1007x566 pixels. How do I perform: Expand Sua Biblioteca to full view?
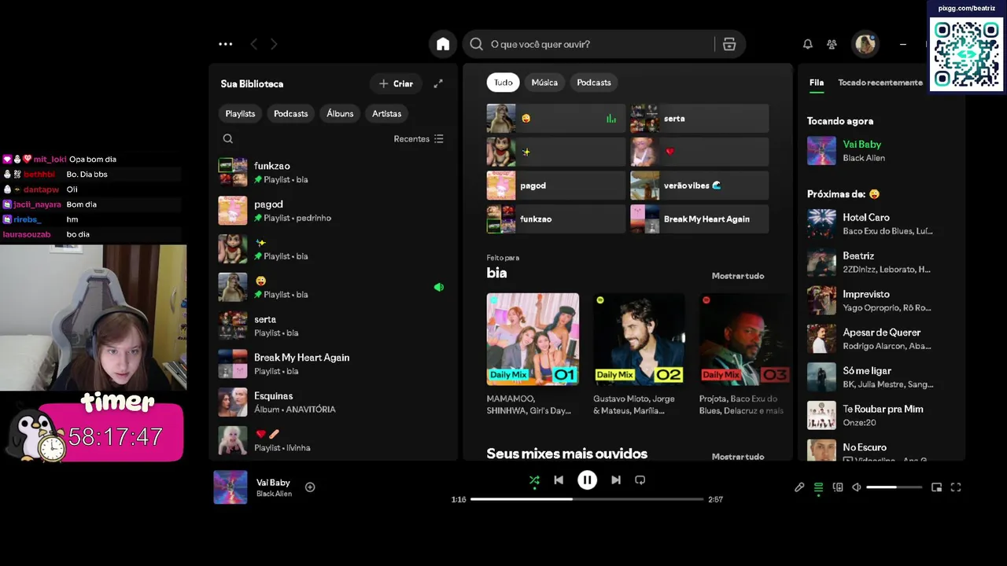[438, 83]
